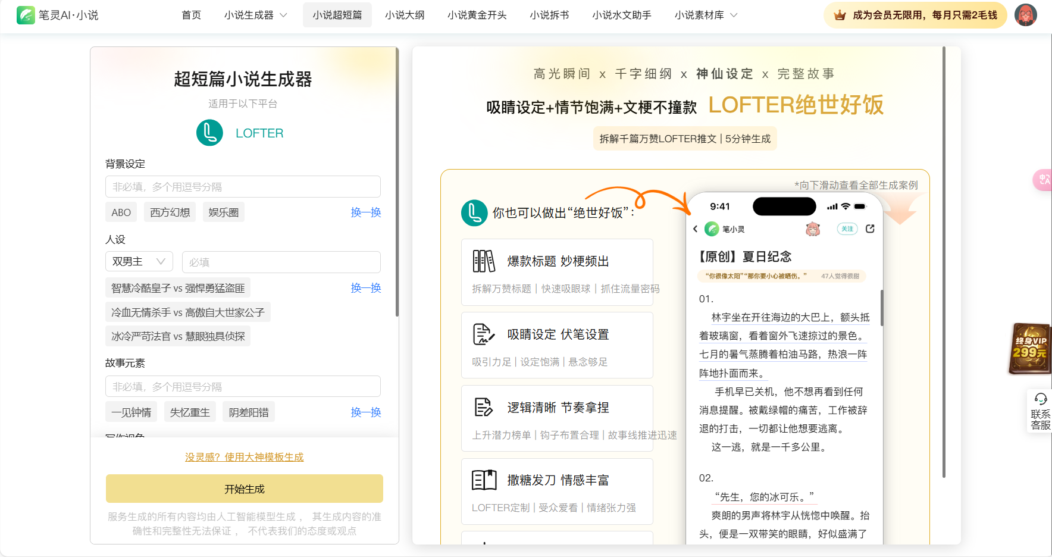1052x557 pixels.
Task: Click the green LOFTER platform logo
Action: pyautogui.click(x=209, y=133)
